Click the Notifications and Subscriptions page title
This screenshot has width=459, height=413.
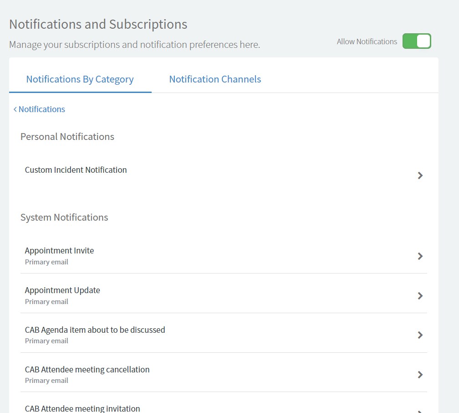[98, 24]
